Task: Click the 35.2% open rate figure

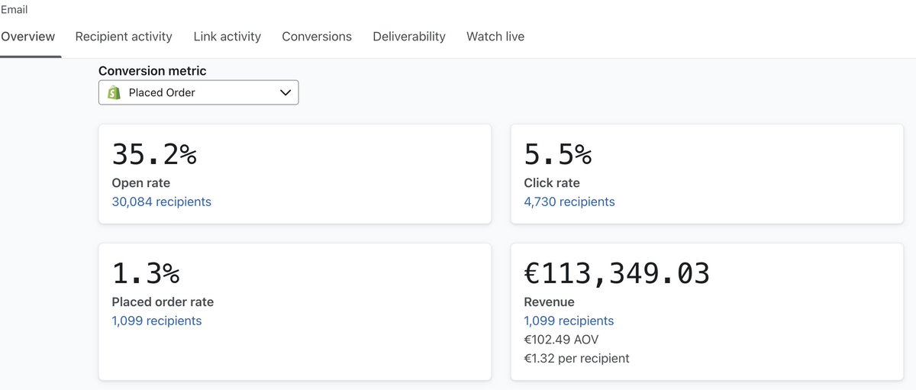Action: (x=154, y=154)
